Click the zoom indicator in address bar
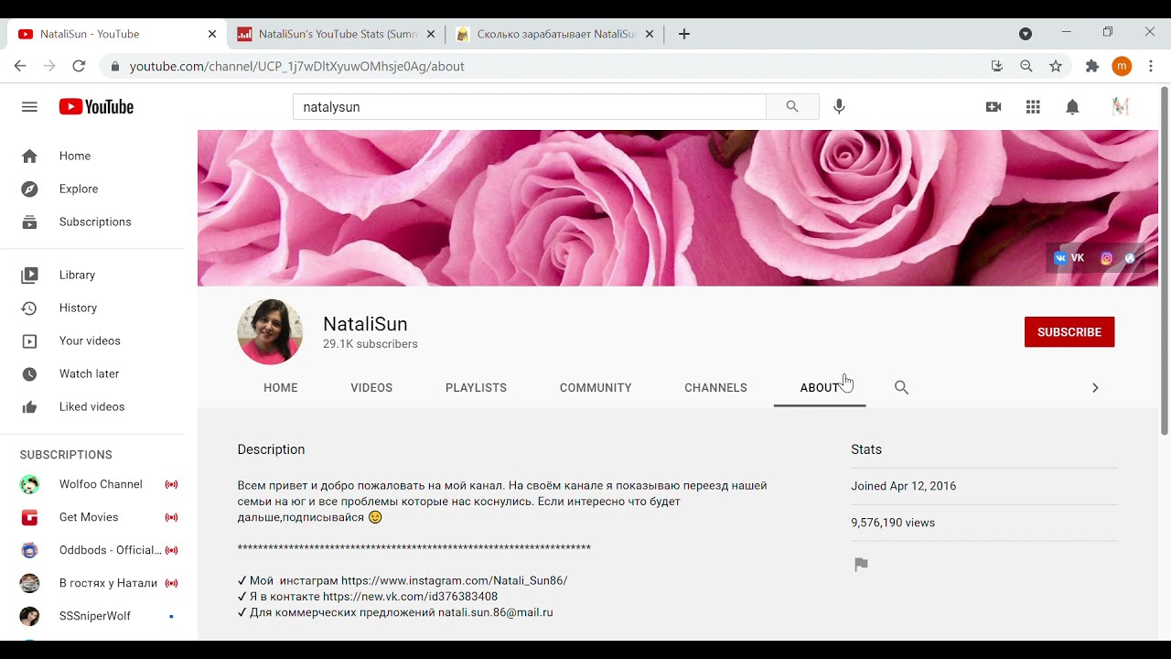The image size is (1171, 659). pyautogui.click(x=1026, y=66)
